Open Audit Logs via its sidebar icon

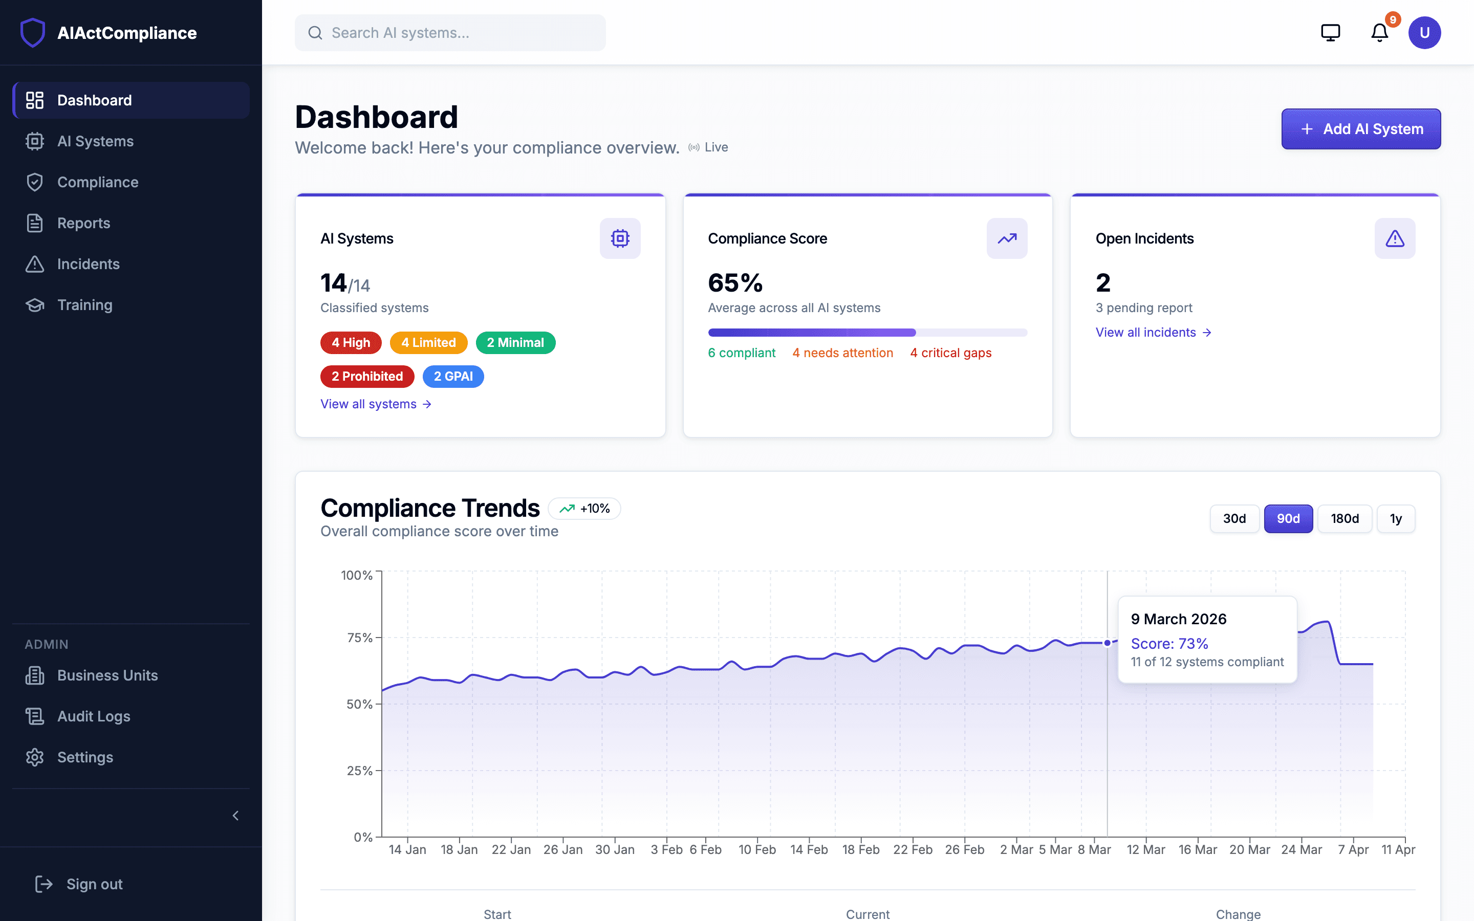point(35,716)
